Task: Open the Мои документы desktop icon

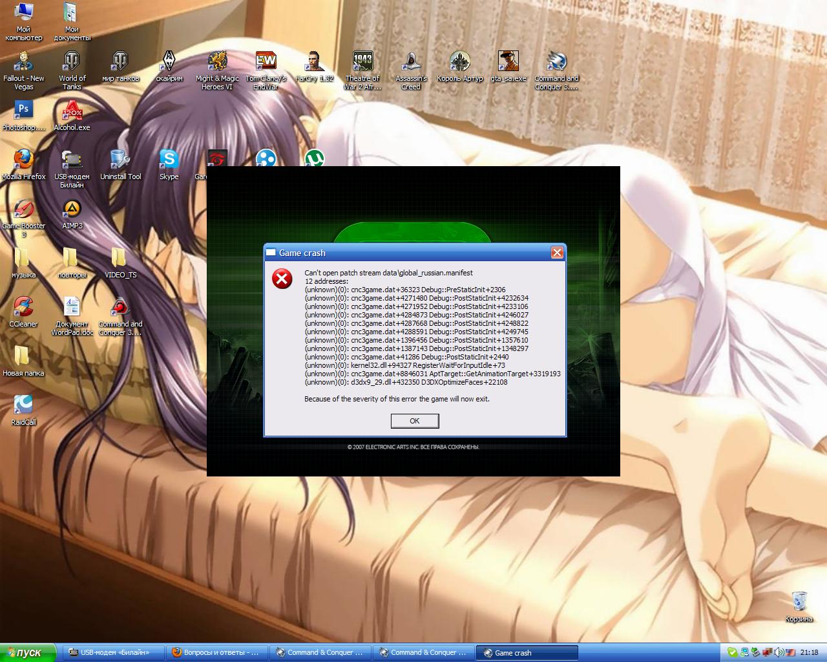Action: [x=72, y=22]
